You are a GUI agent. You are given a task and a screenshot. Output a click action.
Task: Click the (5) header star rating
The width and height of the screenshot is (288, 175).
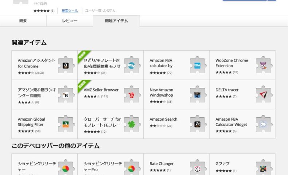[44, 11]
